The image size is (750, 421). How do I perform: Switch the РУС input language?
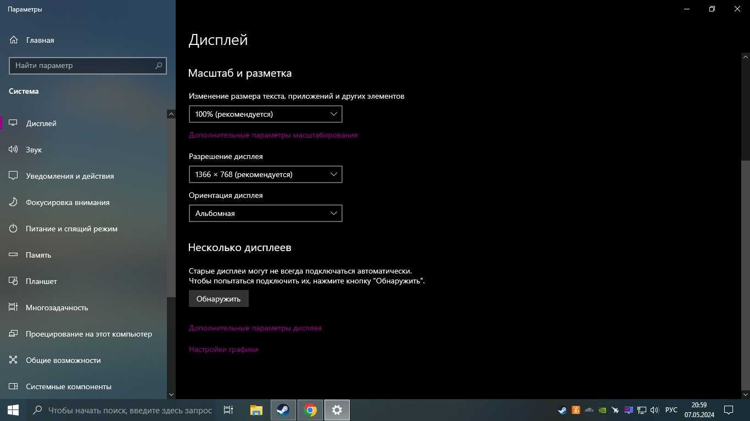click(671, 410)
